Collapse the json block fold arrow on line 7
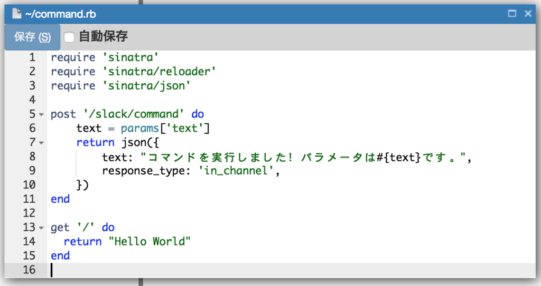This screenshot has width=541, height=286. [41, 143]
